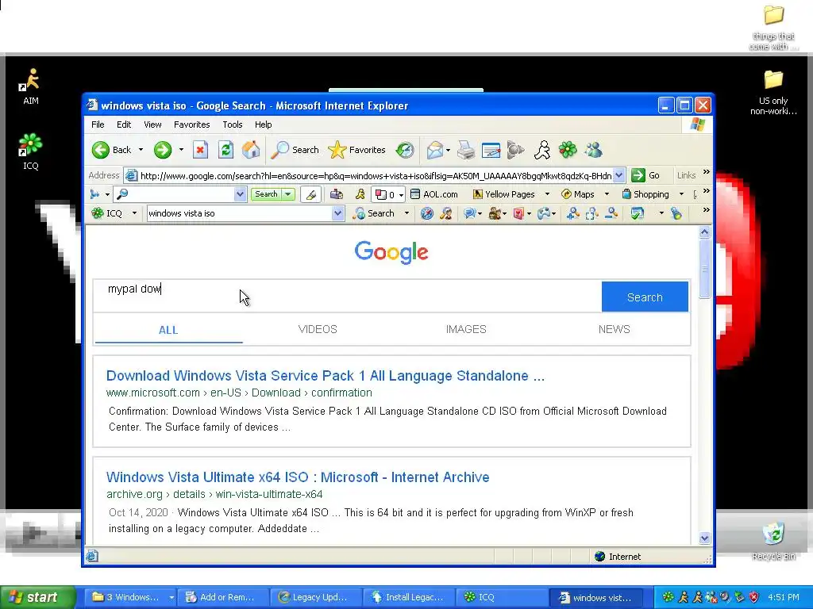Stop page loading with the Stop icon
The width and height of the screenshot is (813, 609).
coord(200,150)
